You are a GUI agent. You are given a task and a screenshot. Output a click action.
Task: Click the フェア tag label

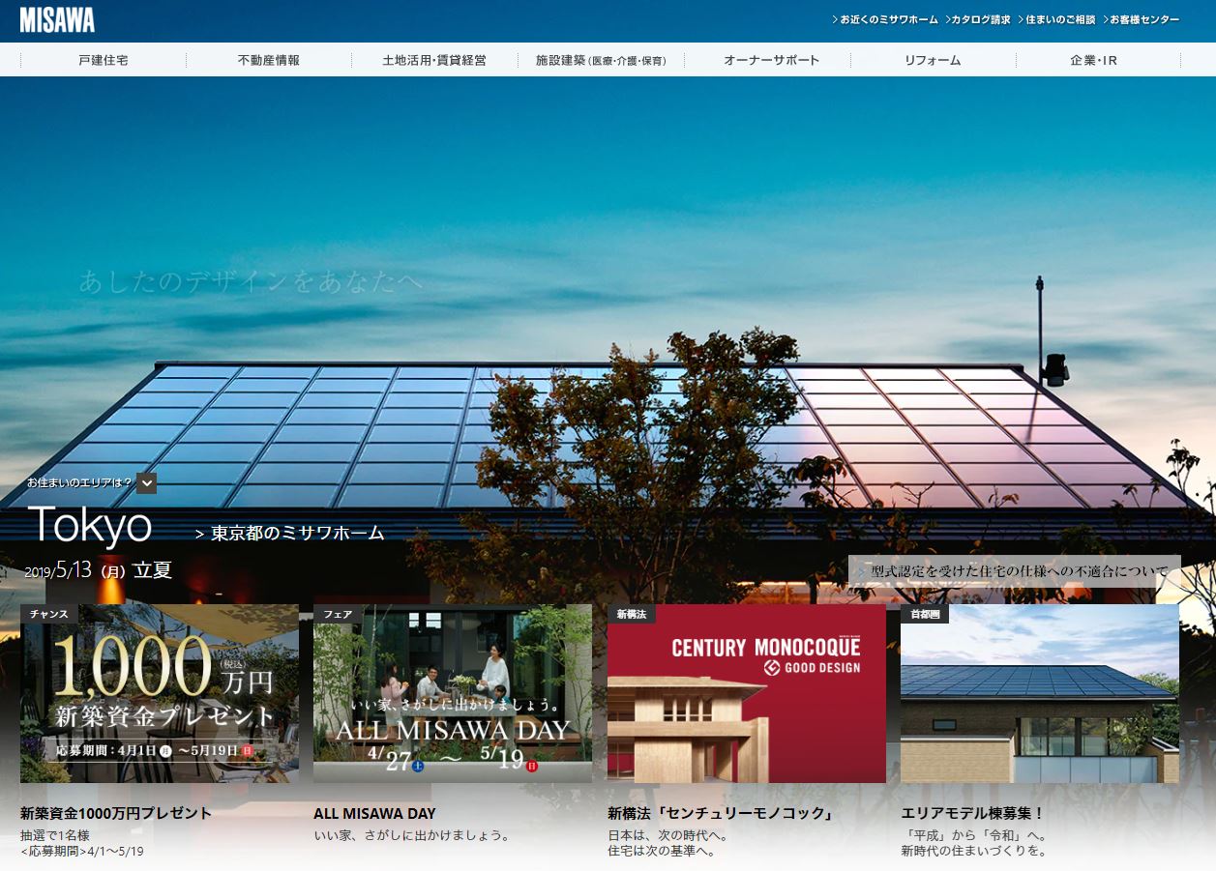coord(338,614)
